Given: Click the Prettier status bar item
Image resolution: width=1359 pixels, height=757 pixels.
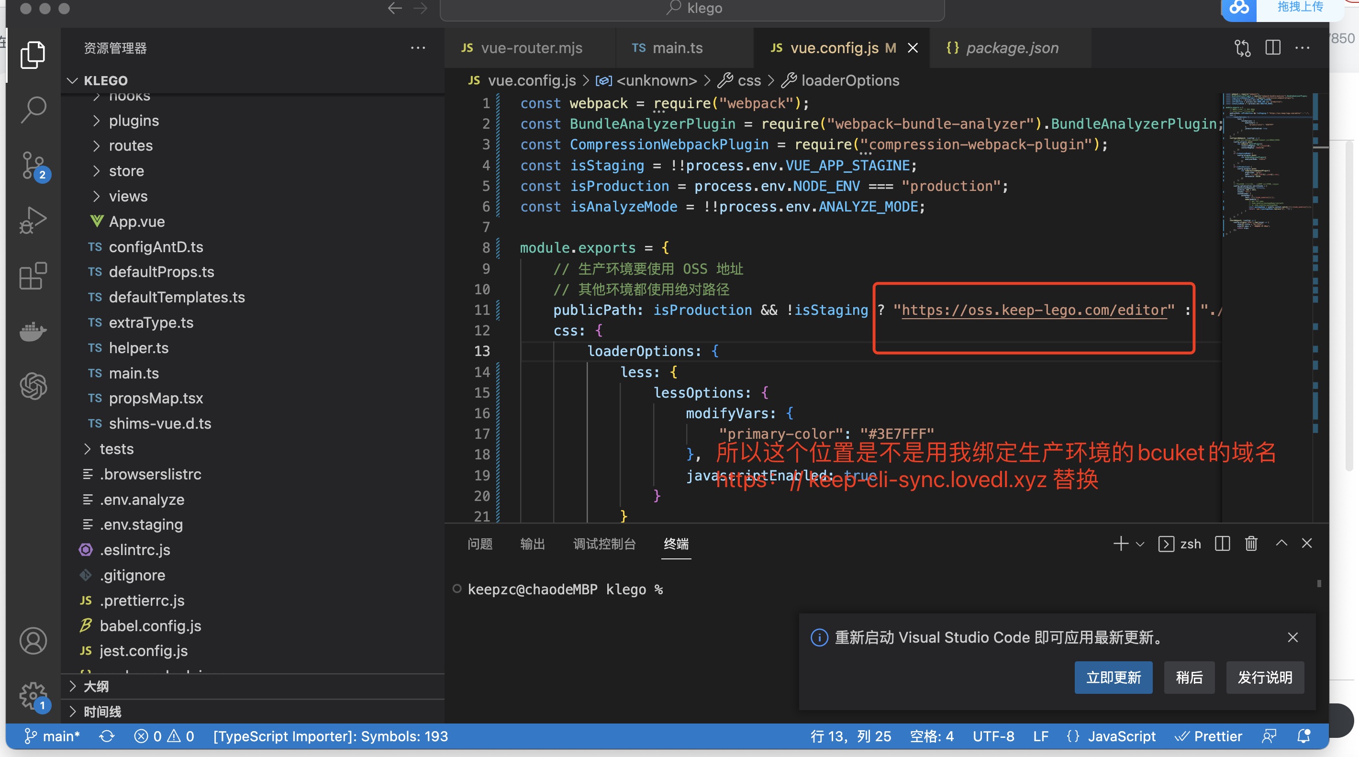Looking at the screenshot, I should [1208, 736].
